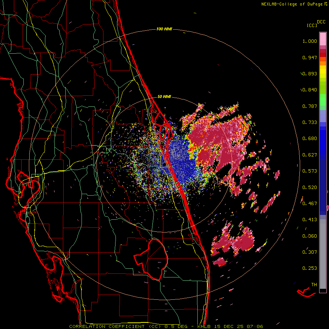Click the 50 NMI range ring label
This screenshot has width=329, height=329.
(164, 97)
